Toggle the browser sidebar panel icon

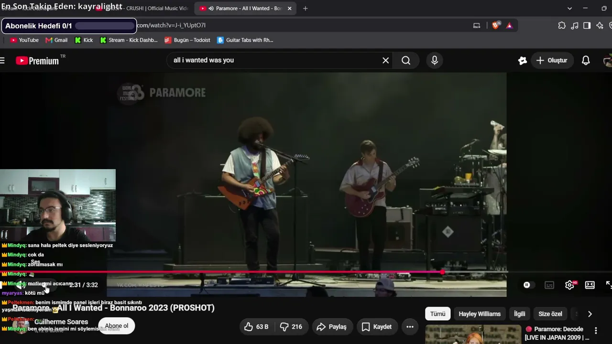[x=587, y=25]
